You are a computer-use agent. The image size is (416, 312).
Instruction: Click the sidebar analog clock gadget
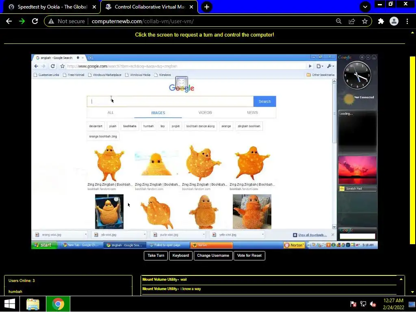point(357,75)
